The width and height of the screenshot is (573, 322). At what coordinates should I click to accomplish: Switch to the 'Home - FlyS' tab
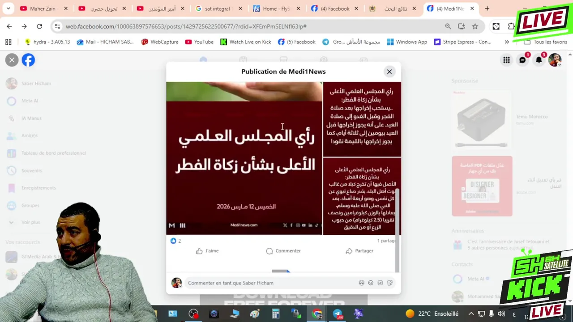pyautogui.click(x=276, y=8)
